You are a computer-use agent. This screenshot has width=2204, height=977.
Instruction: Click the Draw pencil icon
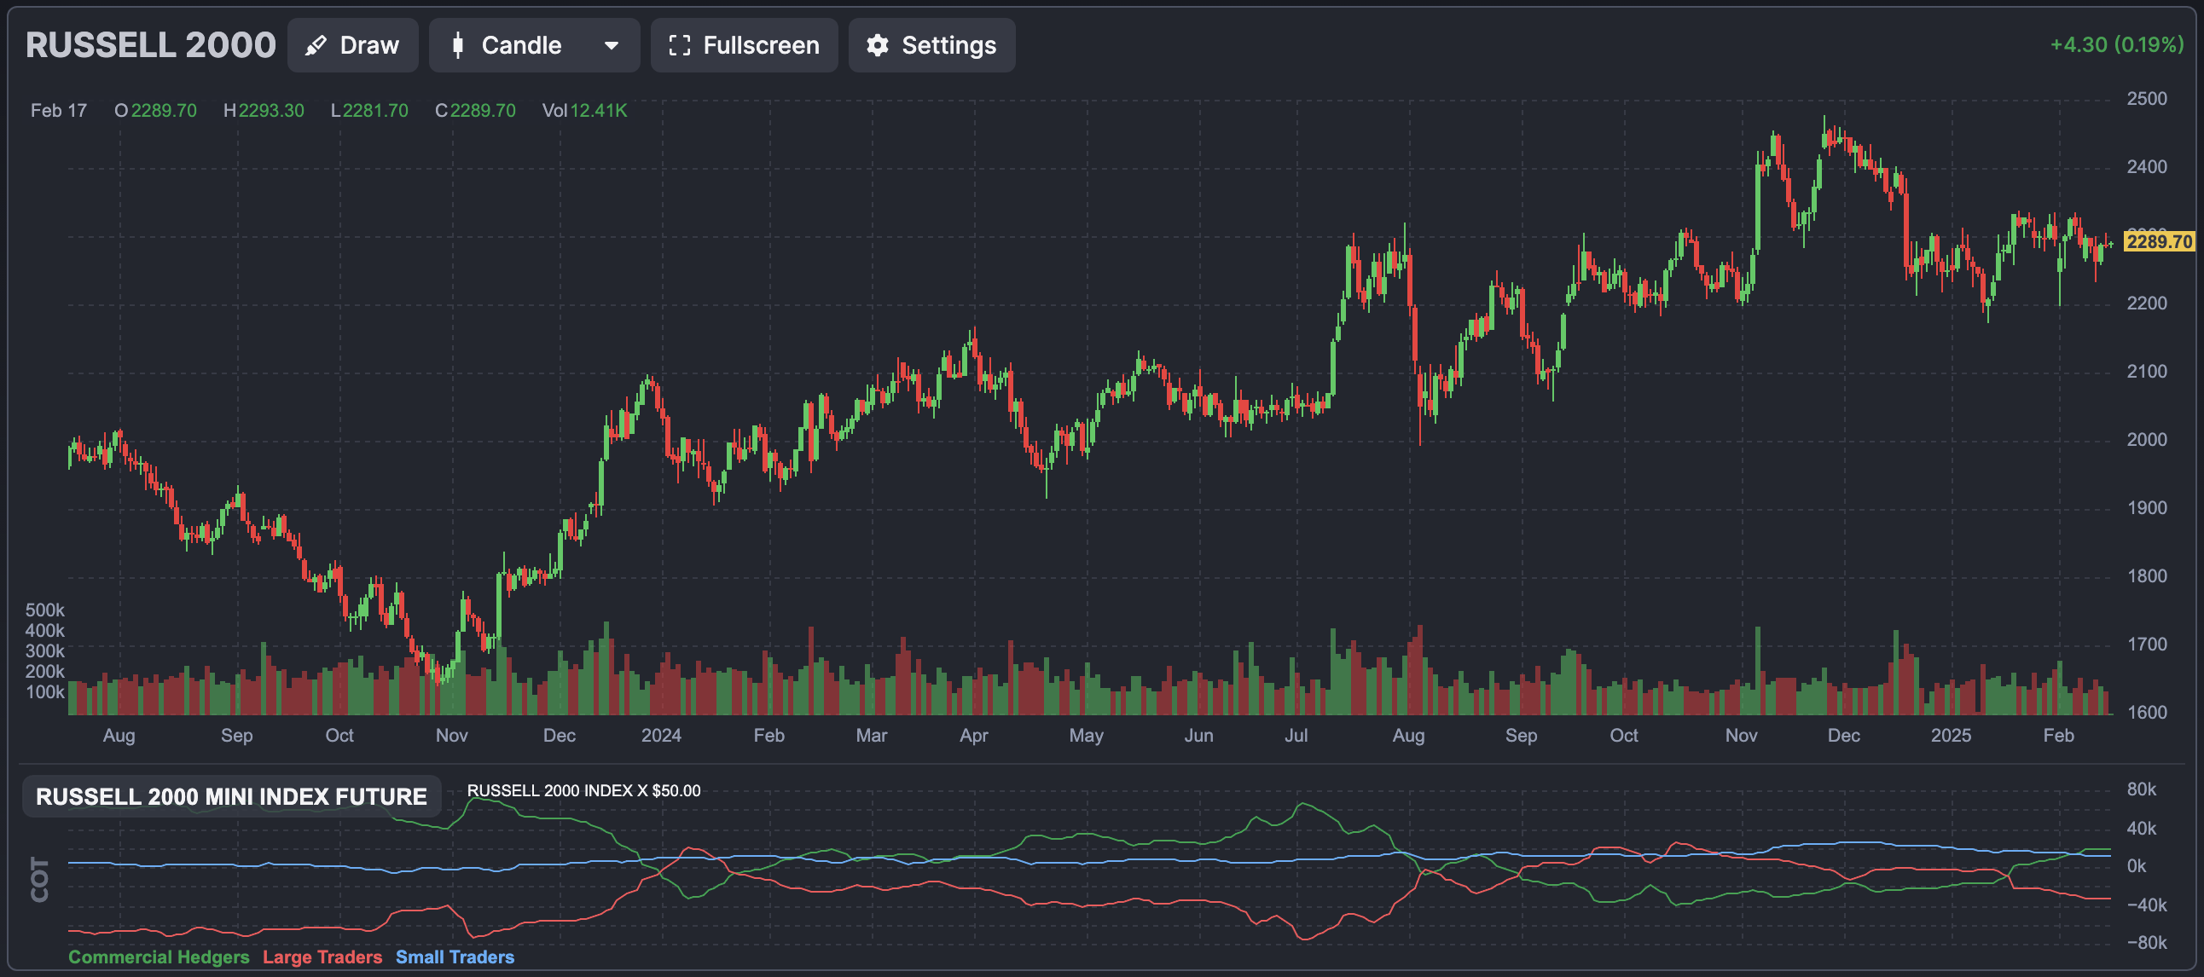click(316, 45)
